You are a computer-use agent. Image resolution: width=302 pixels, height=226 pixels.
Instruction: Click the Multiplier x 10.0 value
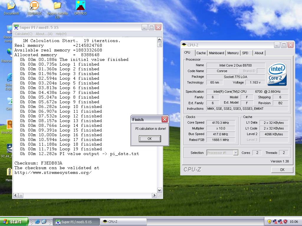[221, 128]
